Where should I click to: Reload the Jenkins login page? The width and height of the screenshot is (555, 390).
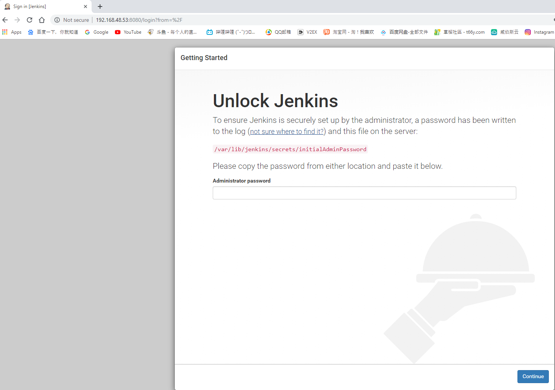tap(30, 20)
